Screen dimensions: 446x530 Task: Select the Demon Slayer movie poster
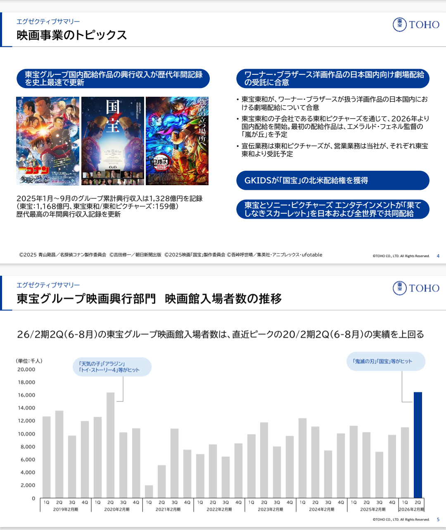(177, 141)
